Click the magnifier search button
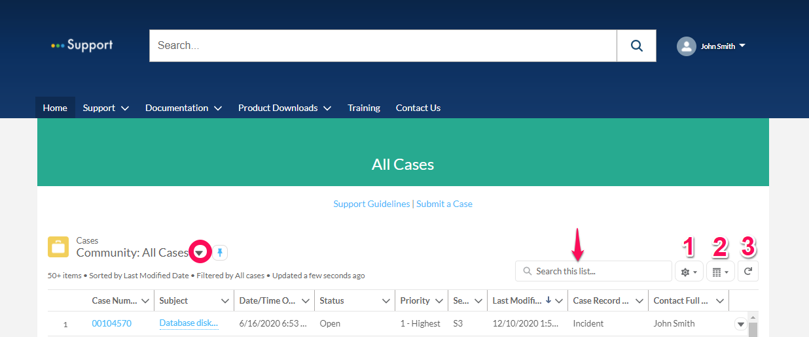 tap(636, 46)
